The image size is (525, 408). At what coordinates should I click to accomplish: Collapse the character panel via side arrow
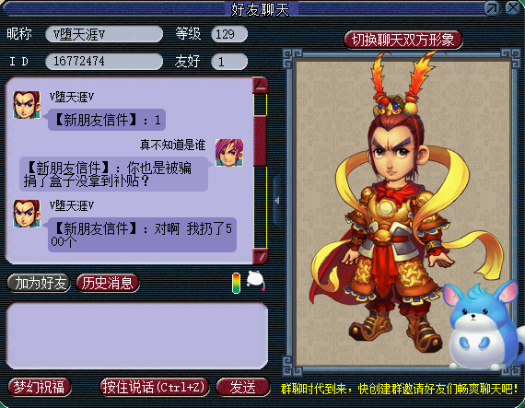point(277,201)
